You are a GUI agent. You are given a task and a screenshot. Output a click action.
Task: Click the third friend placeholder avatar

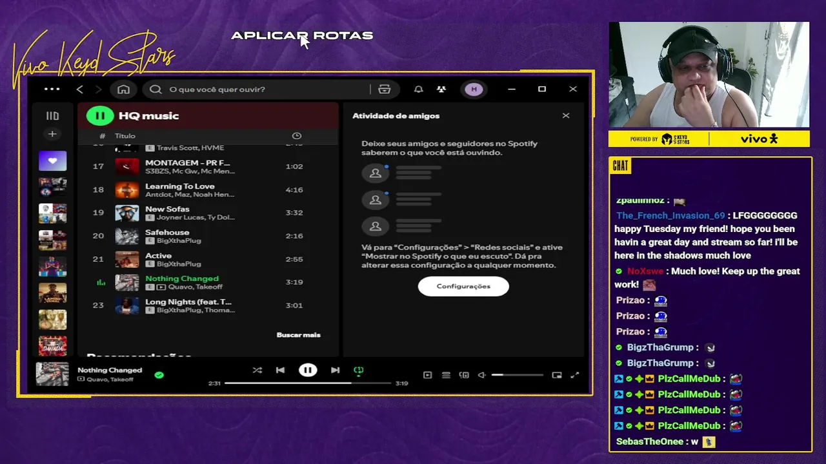coord(376,226)
